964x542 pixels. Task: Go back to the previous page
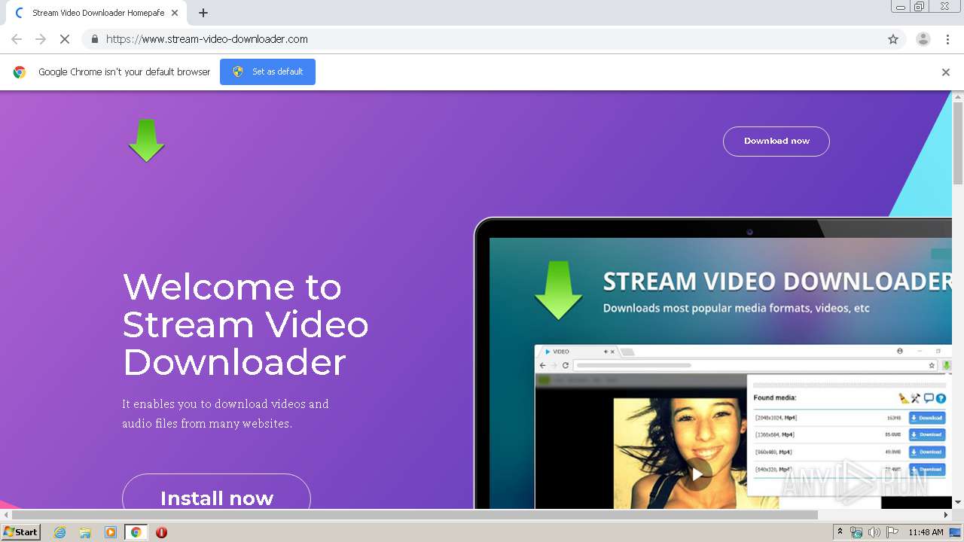pyautogui.click(x=17, y=39)
